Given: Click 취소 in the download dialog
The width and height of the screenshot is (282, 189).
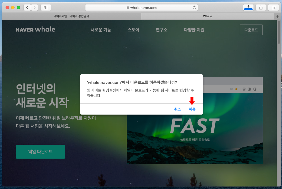Looking at the screenshot, I should (177, 109).
